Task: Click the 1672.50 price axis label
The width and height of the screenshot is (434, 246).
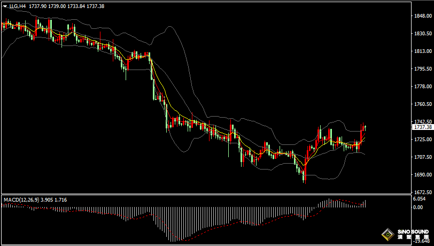Action: pyautogui.click(x=423, y=193)
